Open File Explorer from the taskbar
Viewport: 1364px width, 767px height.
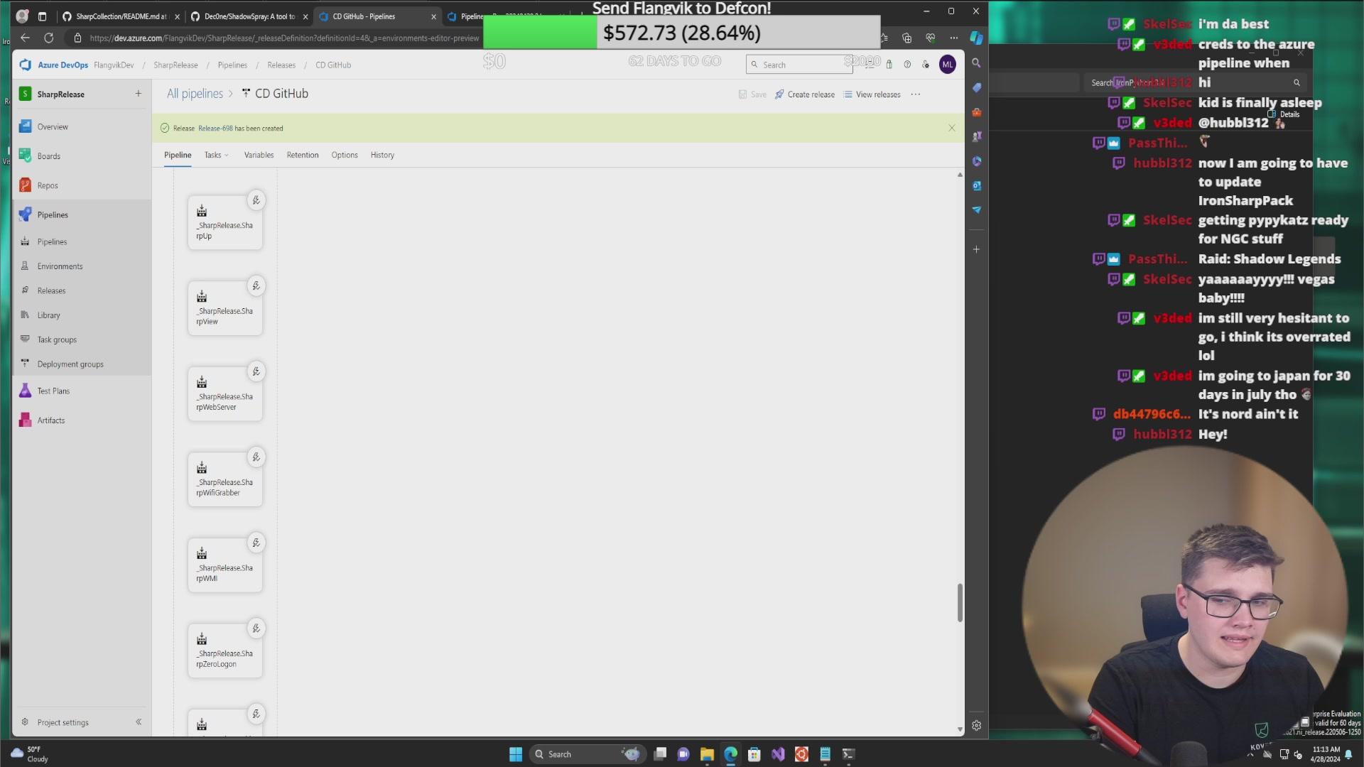(707, 754)
